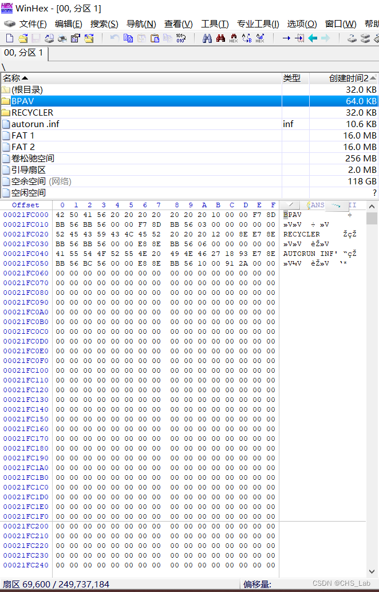Select the FAT 1 row

(x=189, y=135)
